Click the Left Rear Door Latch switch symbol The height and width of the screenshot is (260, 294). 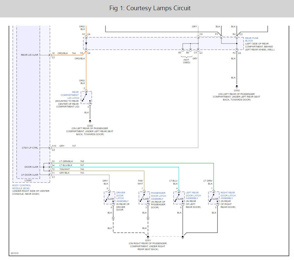coord(179,198)
